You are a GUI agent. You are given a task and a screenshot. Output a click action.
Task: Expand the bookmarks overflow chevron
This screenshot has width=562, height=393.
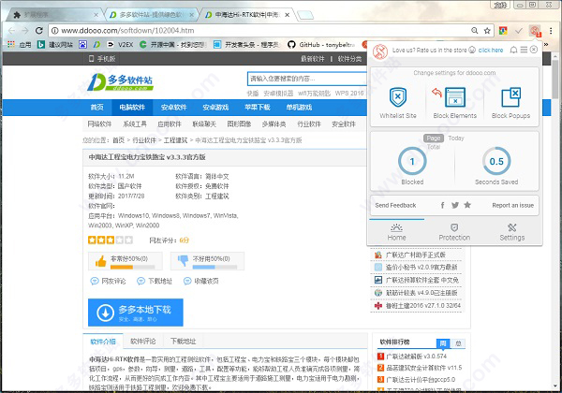click(x=546, y=44)
